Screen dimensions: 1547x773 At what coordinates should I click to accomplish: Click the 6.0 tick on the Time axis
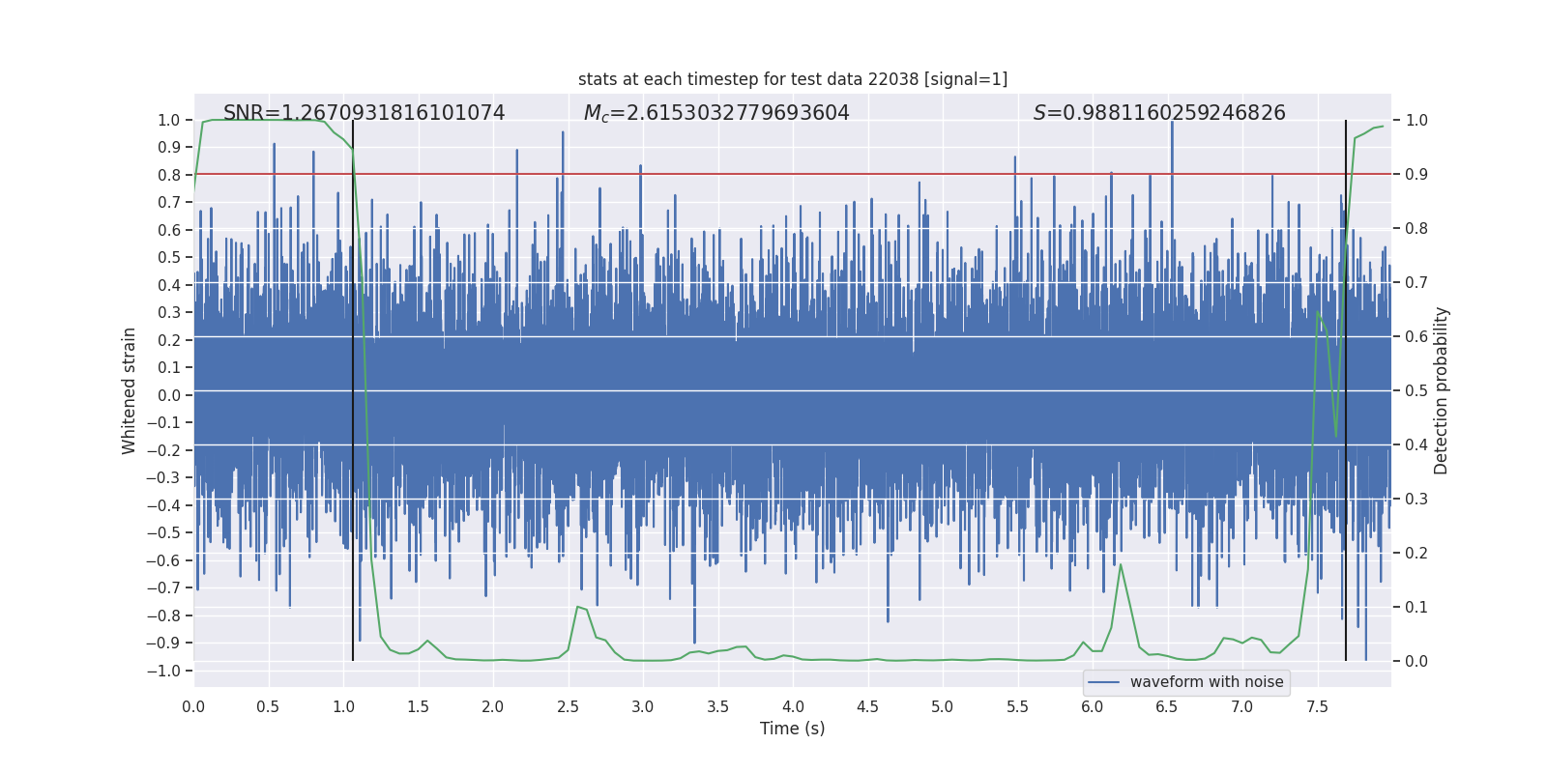(1093, 706)
